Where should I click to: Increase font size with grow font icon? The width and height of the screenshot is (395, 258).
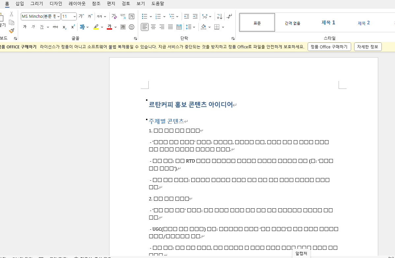click(x=81, y=16)
